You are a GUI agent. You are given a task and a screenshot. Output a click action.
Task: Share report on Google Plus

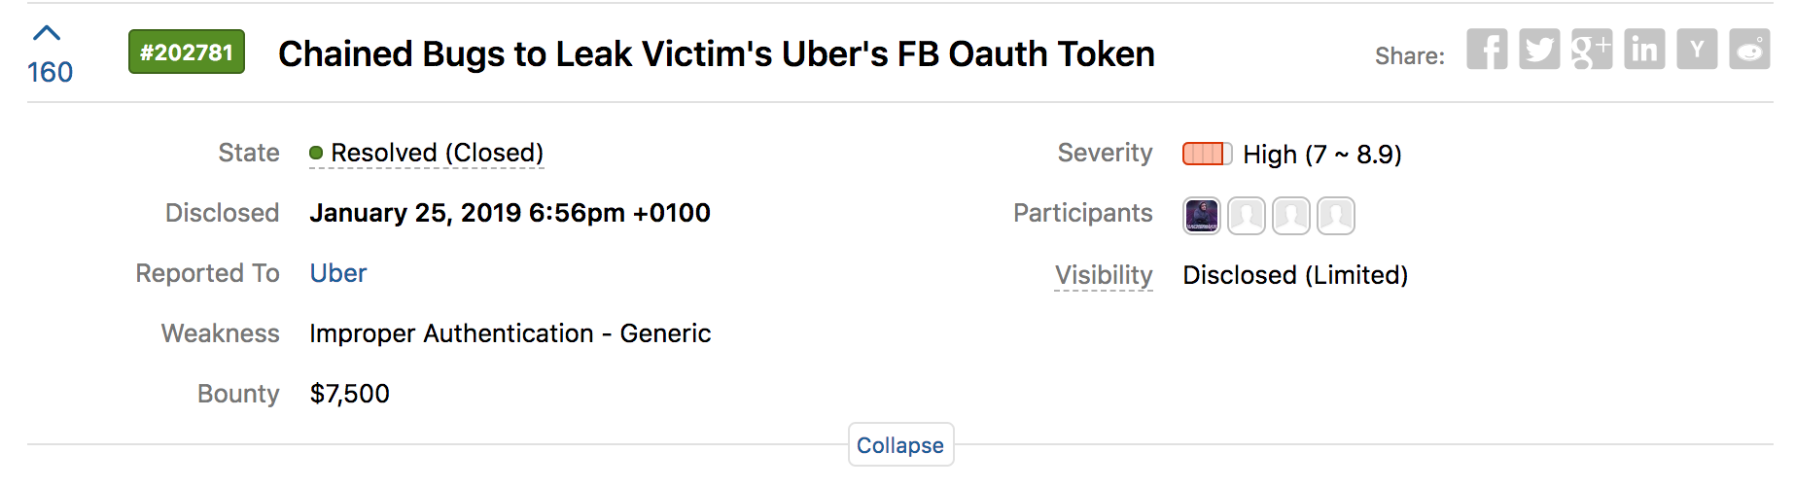1592,50
